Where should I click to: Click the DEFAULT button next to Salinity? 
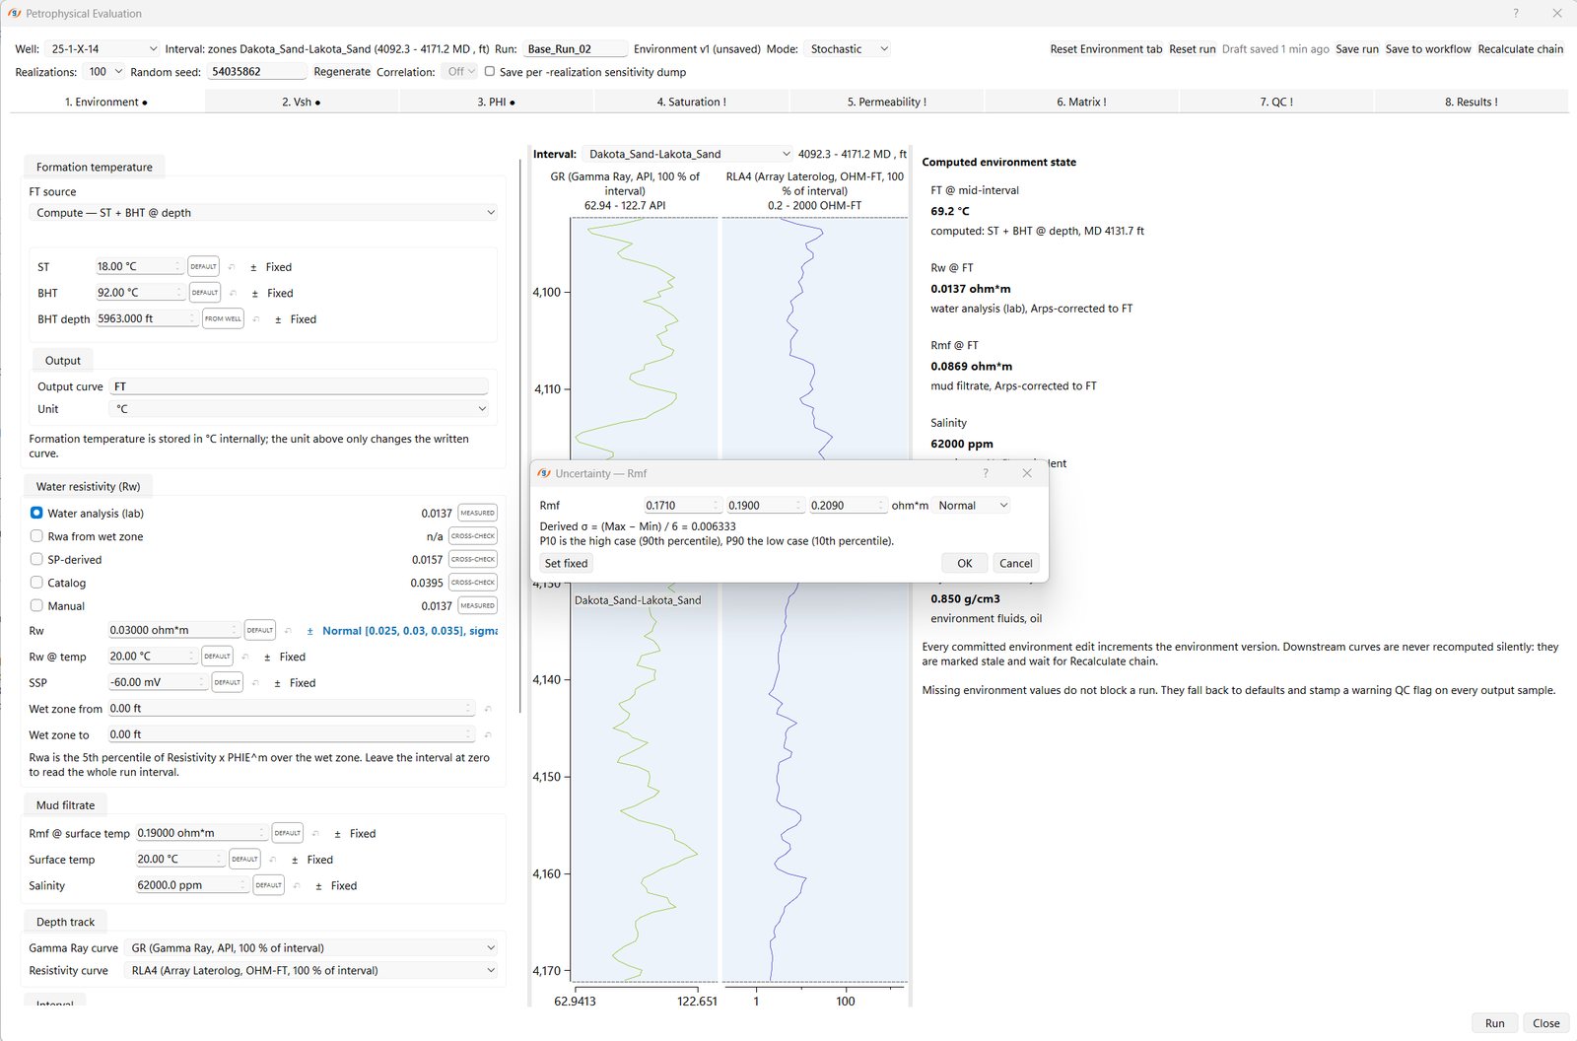pos(269,885)
